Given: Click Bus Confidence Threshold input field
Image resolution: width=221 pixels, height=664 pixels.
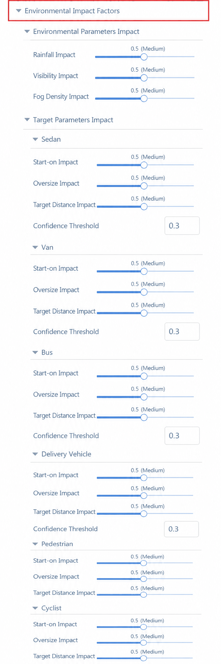Looking at the screenshot, I should click(182, 436).
